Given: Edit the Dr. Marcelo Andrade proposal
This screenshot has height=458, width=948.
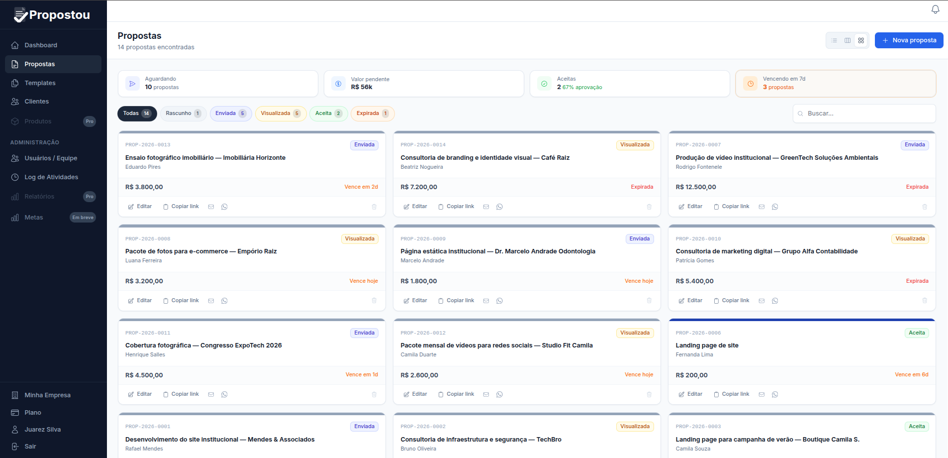Looking at the screenshot, I should click(415, 301).
